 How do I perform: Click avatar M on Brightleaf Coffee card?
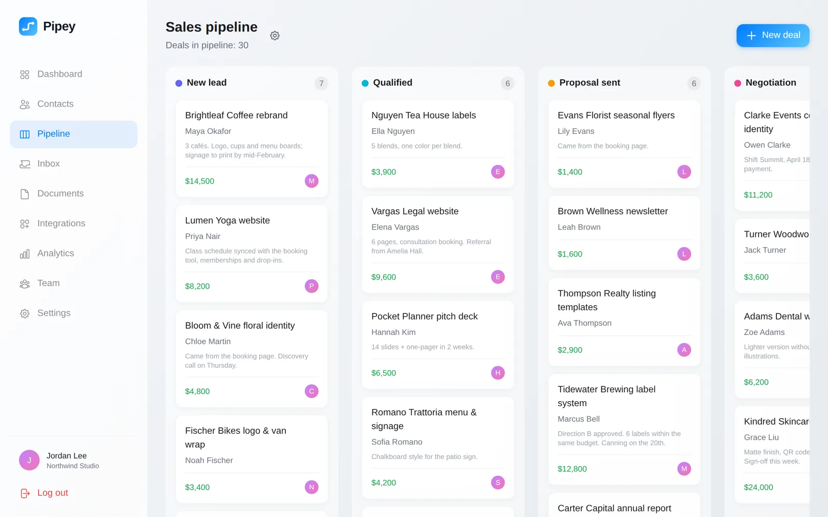[x=312, y=181]
